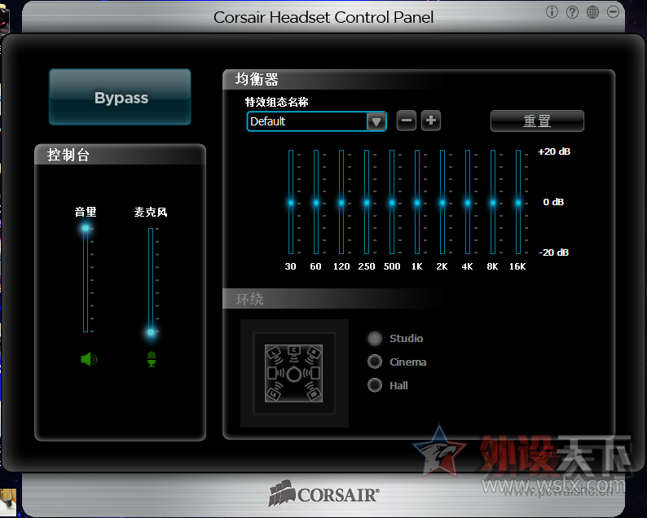The height and width of the screenshot is (518, 647).
Task: Click the 0 dB scale label
Action: click(553, 202)
